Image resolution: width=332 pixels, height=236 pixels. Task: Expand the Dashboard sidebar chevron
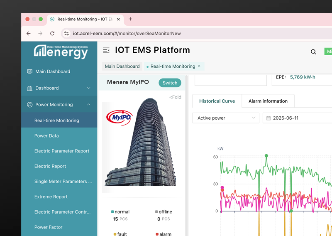coord(89,88)
